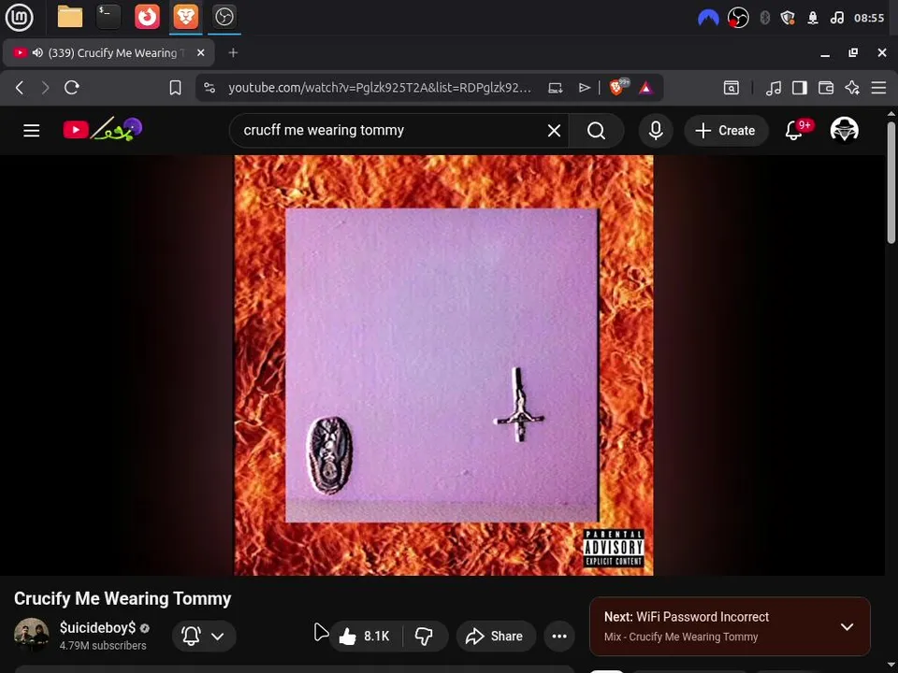The height and width of the screenshot is (673, 898).
Task: Open more actions three-dot menu
Action: point(559,636)
